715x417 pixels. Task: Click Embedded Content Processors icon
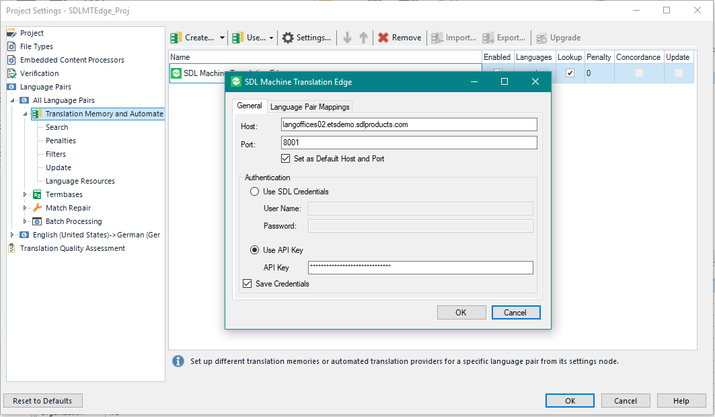[12, 60]
